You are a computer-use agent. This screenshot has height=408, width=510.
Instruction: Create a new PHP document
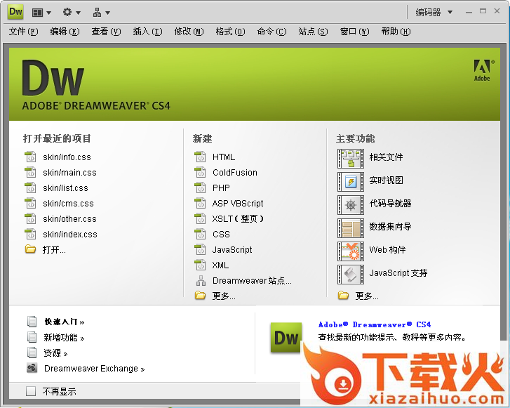[x=221, y=188]
